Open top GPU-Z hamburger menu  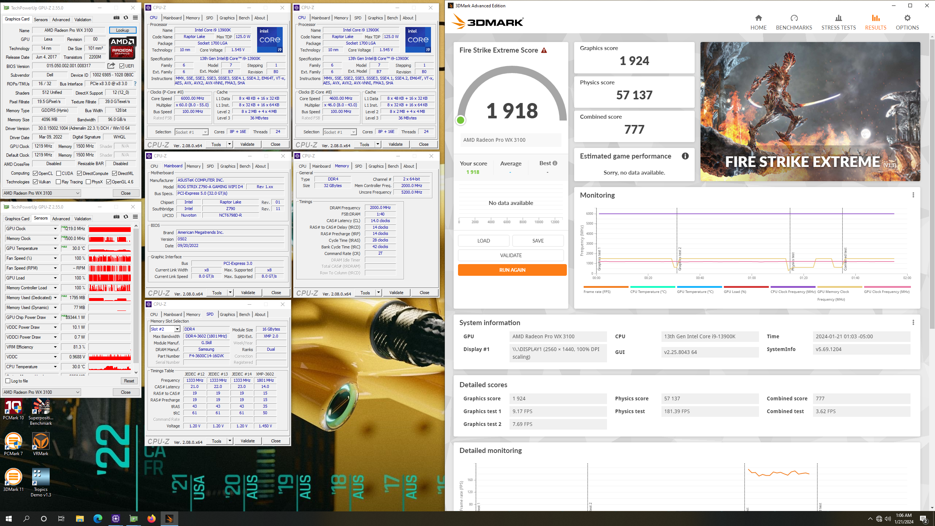coord(135,18)
